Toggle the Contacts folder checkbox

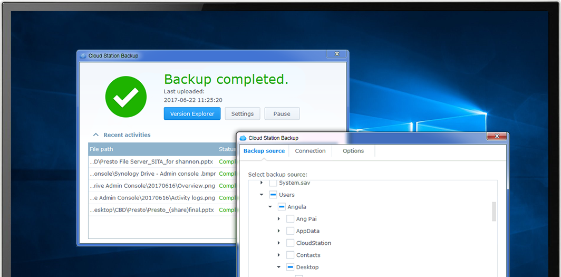coord(290,255)
